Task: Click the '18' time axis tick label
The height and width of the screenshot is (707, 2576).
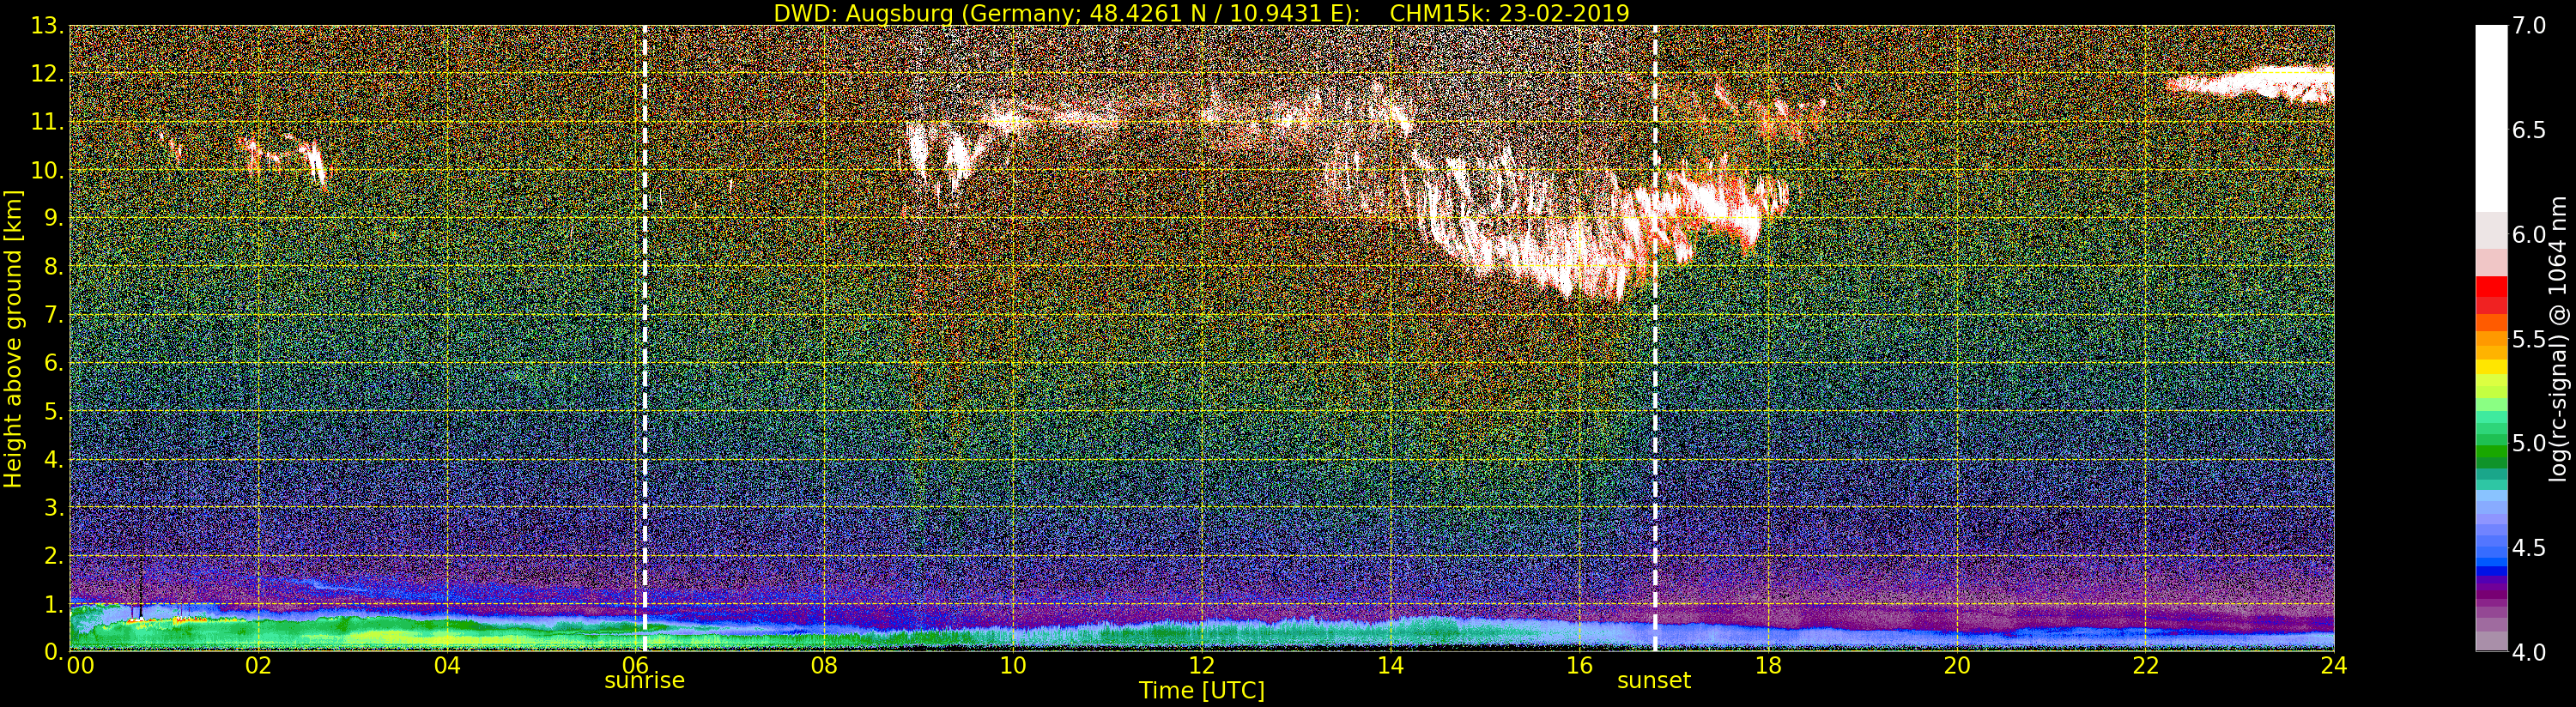Action: (x=1768, y=665)
